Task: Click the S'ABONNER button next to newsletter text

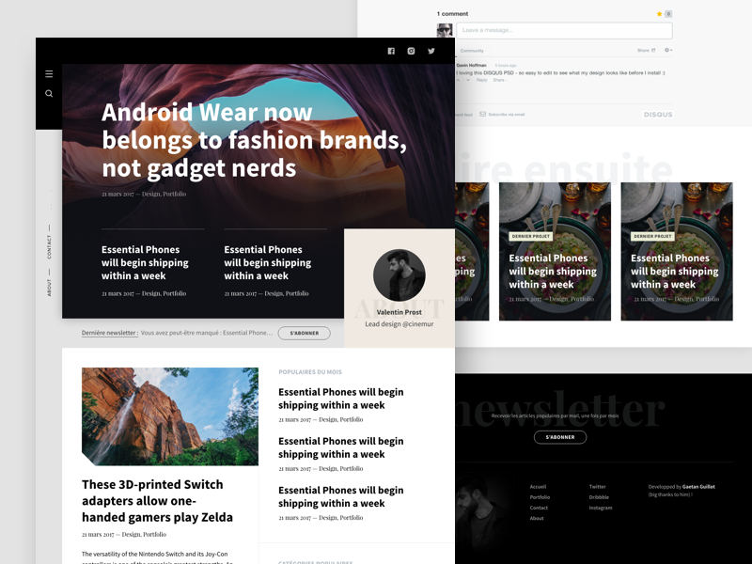Action: tap(304, 333)
